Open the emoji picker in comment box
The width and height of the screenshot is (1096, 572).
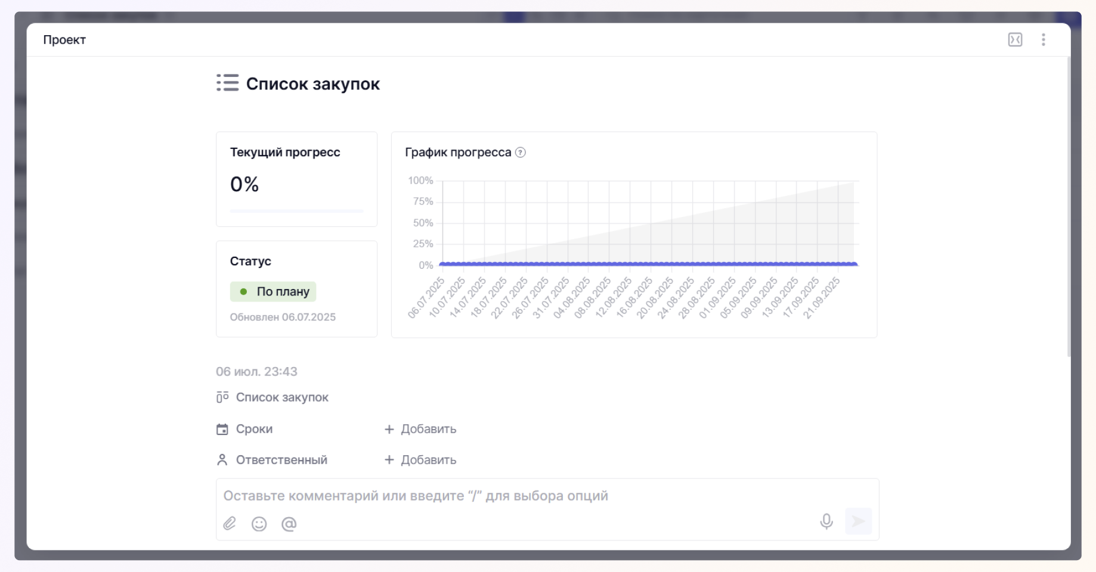pyautogui.click(x=259, y=524)
